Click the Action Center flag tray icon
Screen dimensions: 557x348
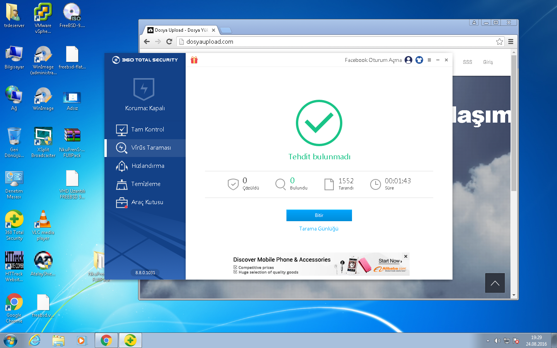pyautogui.click(x=516, y=341)
